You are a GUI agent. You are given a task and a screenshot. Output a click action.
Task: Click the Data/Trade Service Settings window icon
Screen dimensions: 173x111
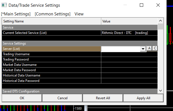(4, 5)
